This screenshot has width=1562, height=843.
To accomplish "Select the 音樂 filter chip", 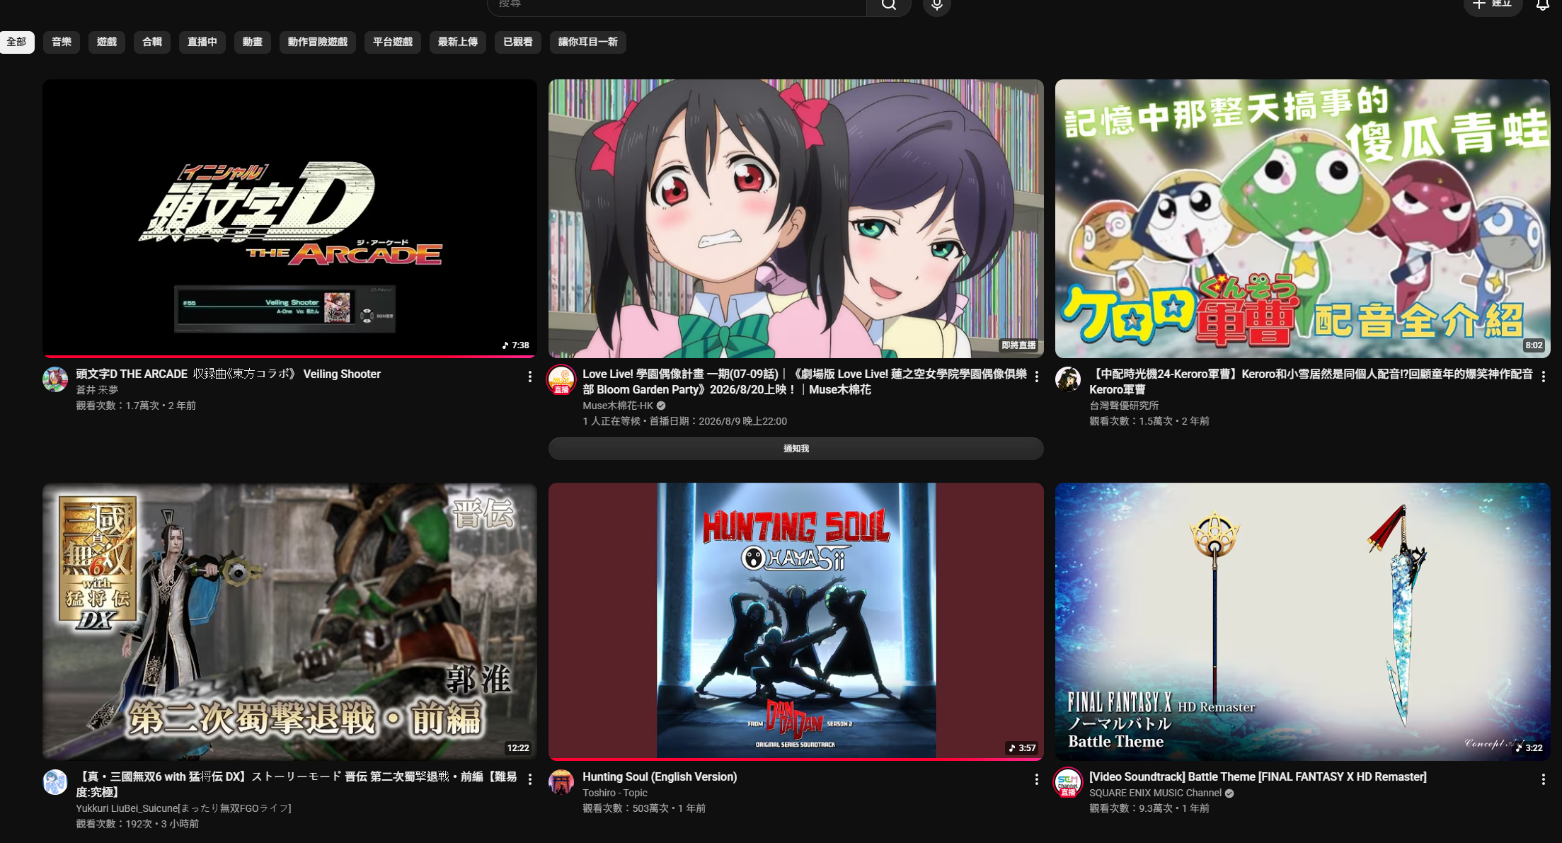I will point(62,42).
